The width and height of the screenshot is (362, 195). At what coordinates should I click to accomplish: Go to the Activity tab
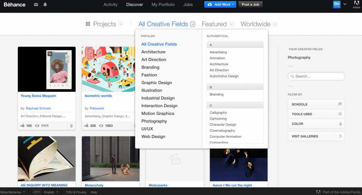point(110,4)
